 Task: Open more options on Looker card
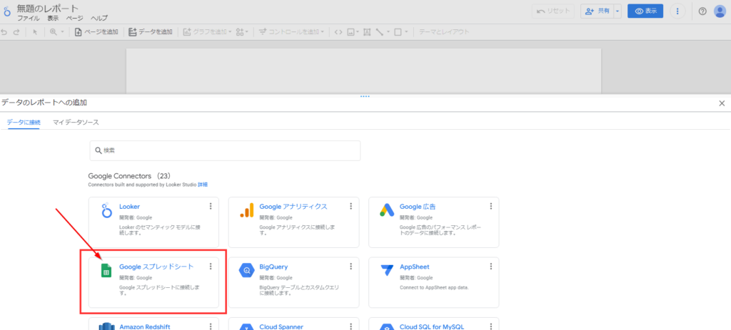(211, 206)
